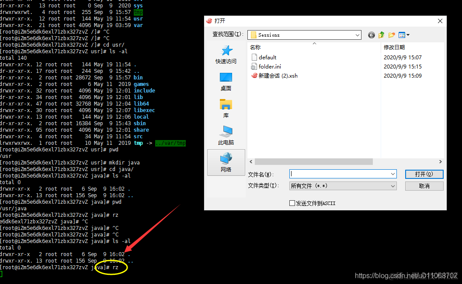
Task: Click the 2020/9/9 15:15 date cell
Action: 403,66
